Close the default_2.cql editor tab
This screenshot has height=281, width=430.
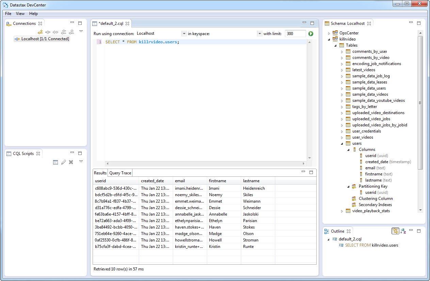coord(127,24)
